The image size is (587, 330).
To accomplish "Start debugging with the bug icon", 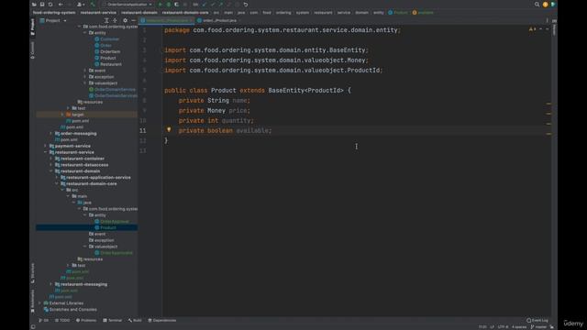I will 169,5.
